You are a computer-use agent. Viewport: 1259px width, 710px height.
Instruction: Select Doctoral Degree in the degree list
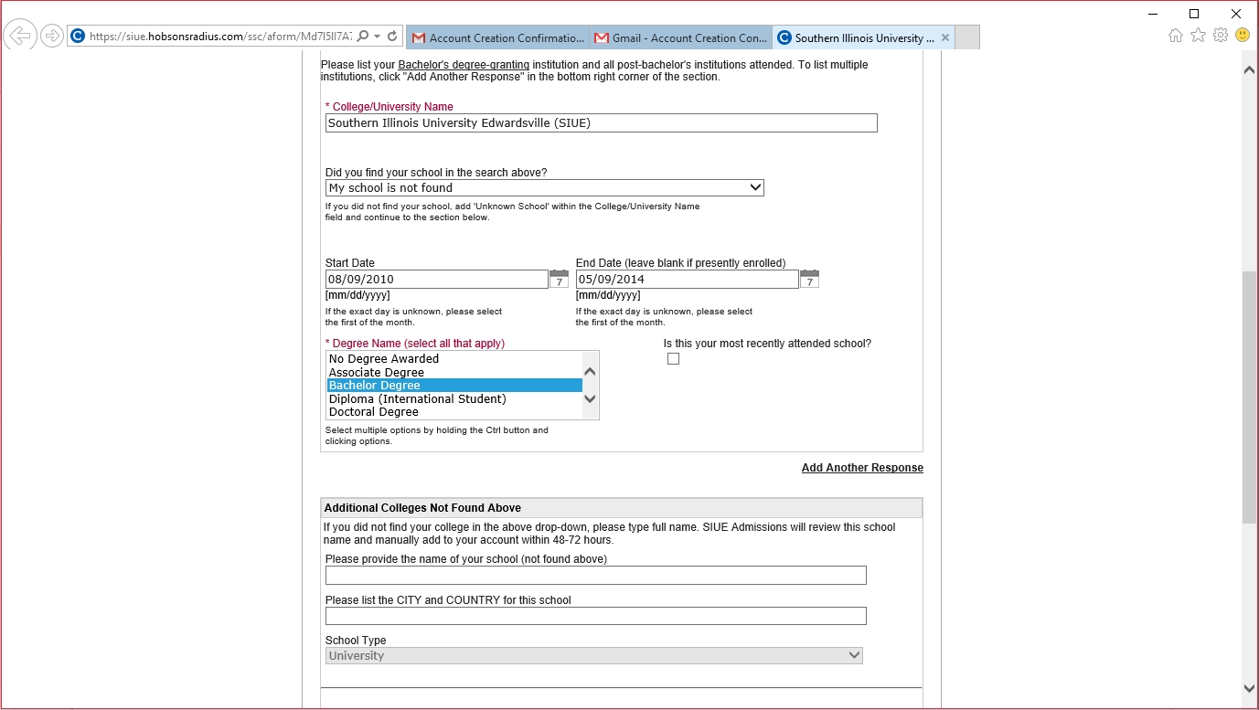pyautogui.click(x=374, y=412)
